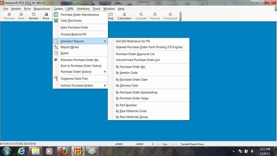Select Edit ISO Reference for PO
Screen dimensions: 277x156
tap(149, 41)
